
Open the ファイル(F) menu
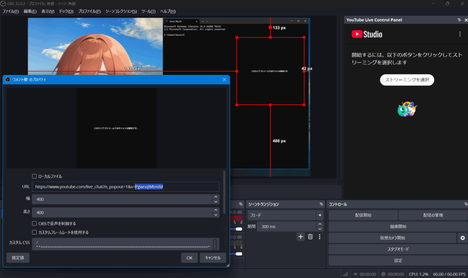[11, 11]
